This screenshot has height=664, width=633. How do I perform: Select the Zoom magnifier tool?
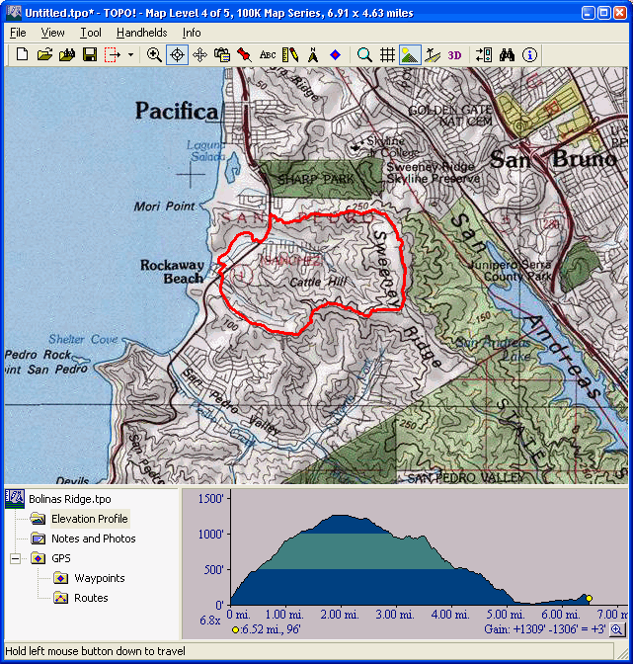coord(154,55)
